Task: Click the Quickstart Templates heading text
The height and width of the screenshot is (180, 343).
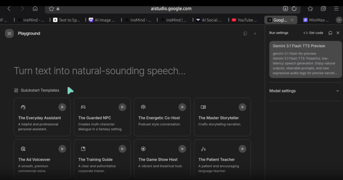Action: coord(40,90)
